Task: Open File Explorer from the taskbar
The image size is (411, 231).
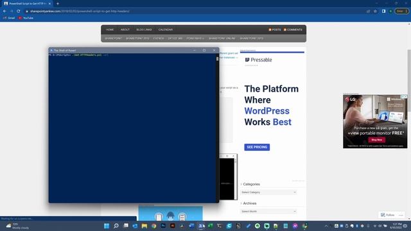Action: click(144, 226)
